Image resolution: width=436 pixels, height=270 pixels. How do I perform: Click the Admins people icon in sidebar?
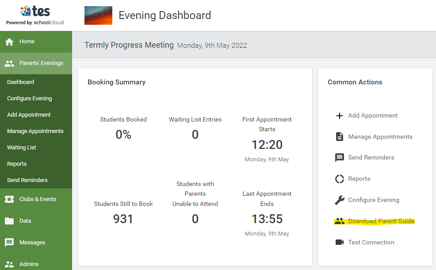pos(9,264)
